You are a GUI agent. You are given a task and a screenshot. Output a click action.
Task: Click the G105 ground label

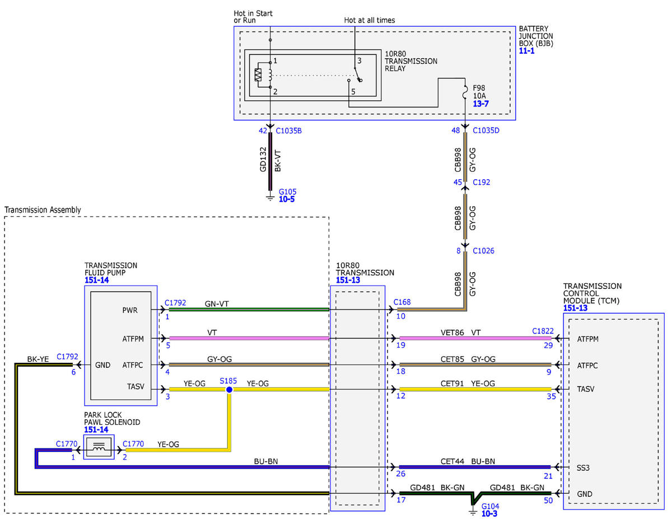[287, 191]
